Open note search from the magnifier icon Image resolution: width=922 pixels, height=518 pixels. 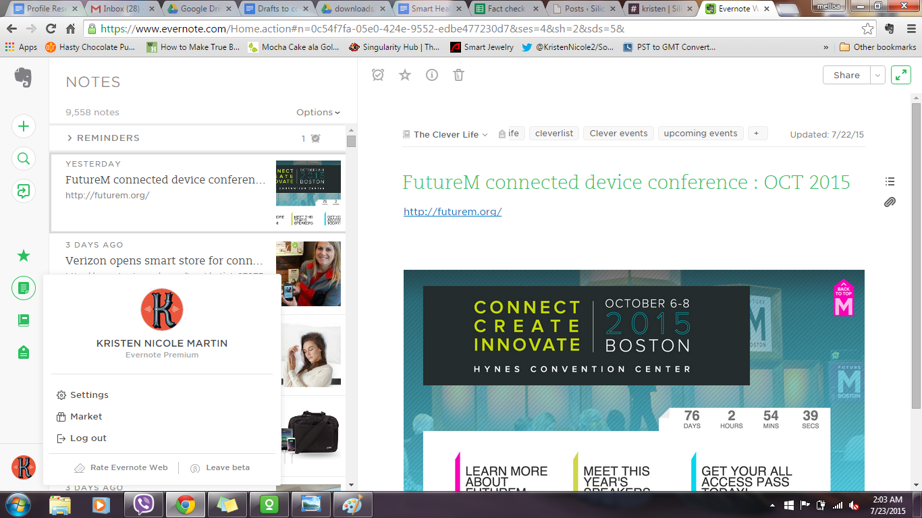click(x=24, y=159)
